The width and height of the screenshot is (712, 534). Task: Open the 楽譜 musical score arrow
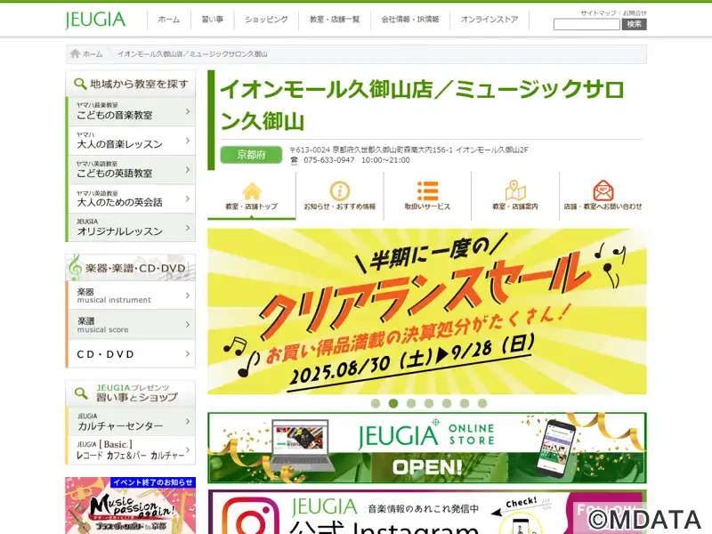188,324
